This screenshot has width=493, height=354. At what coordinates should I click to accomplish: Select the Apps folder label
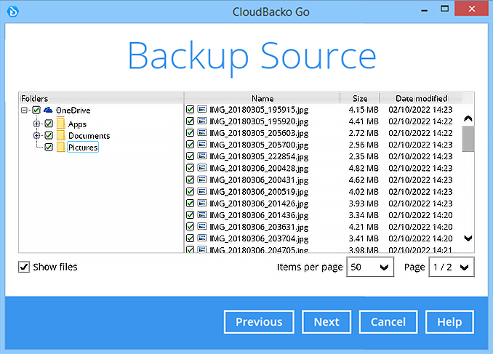pyautogui.click(x=77, y=124)
